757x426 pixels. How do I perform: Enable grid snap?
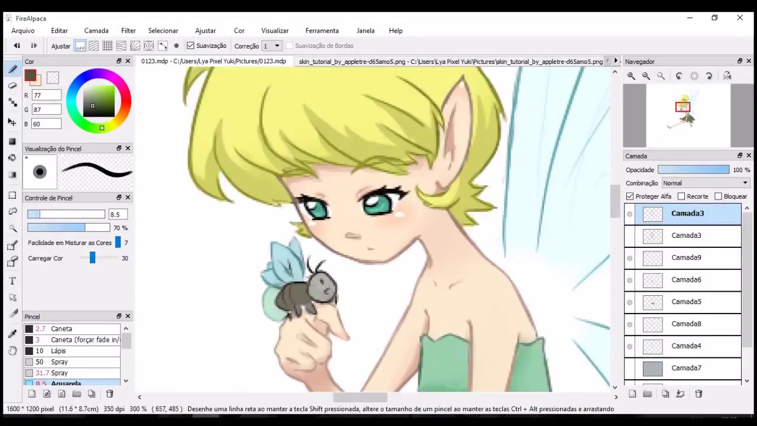click(107, 46)
